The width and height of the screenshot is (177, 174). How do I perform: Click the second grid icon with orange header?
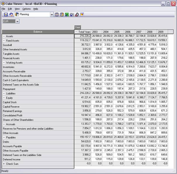[62, 14]
